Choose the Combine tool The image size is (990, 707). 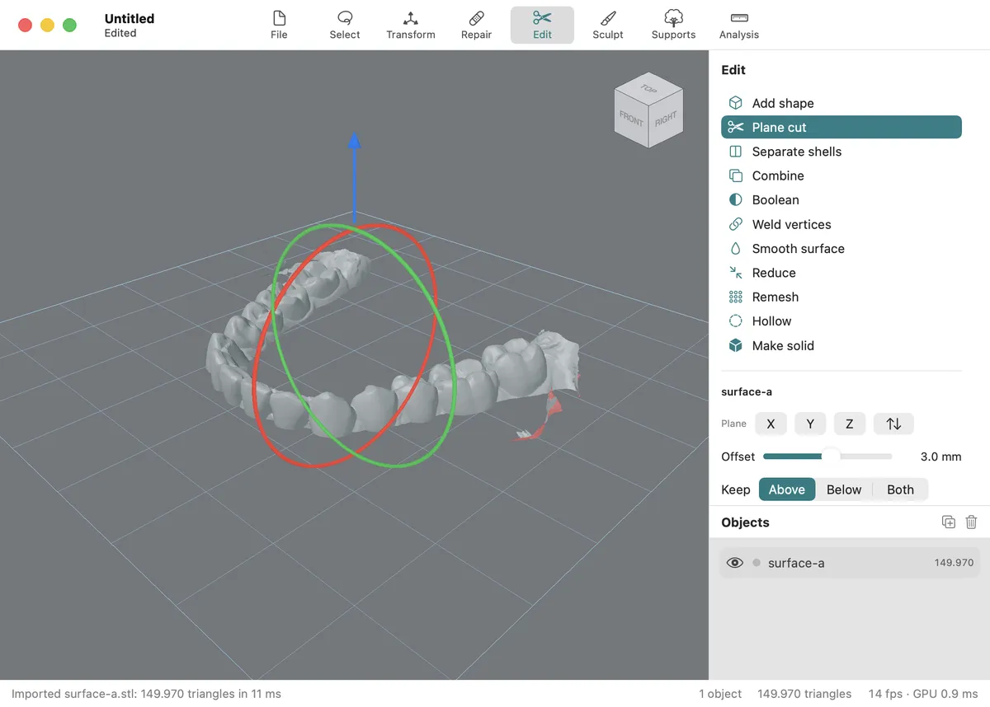(x=841, y=176)
